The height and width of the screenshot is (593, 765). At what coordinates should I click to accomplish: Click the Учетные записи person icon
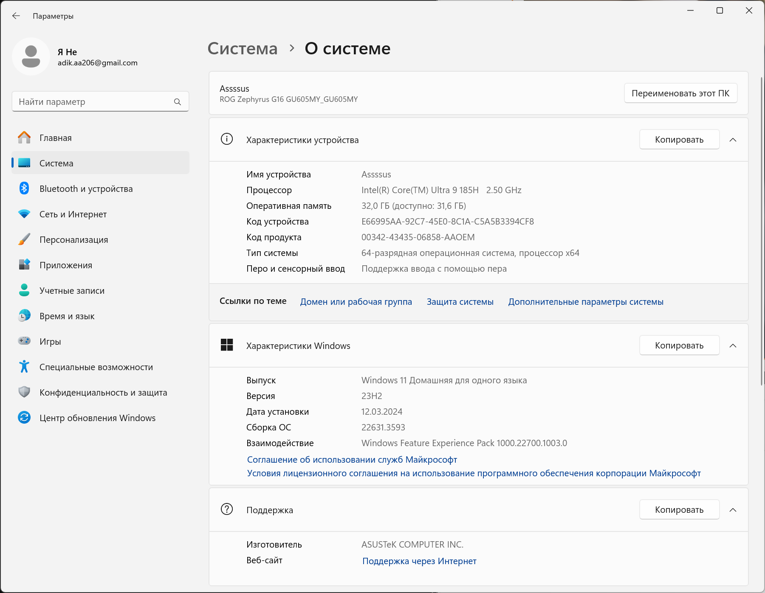pos(24,290)
